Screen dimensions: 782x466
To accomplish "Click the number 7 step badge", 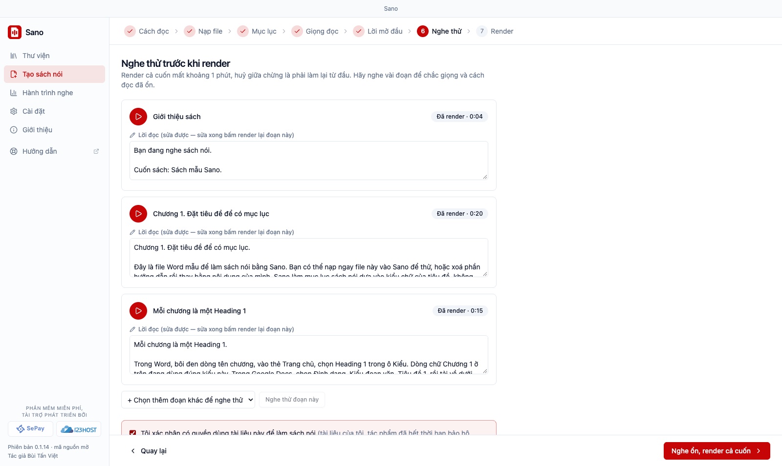I will tap(482, 31).
